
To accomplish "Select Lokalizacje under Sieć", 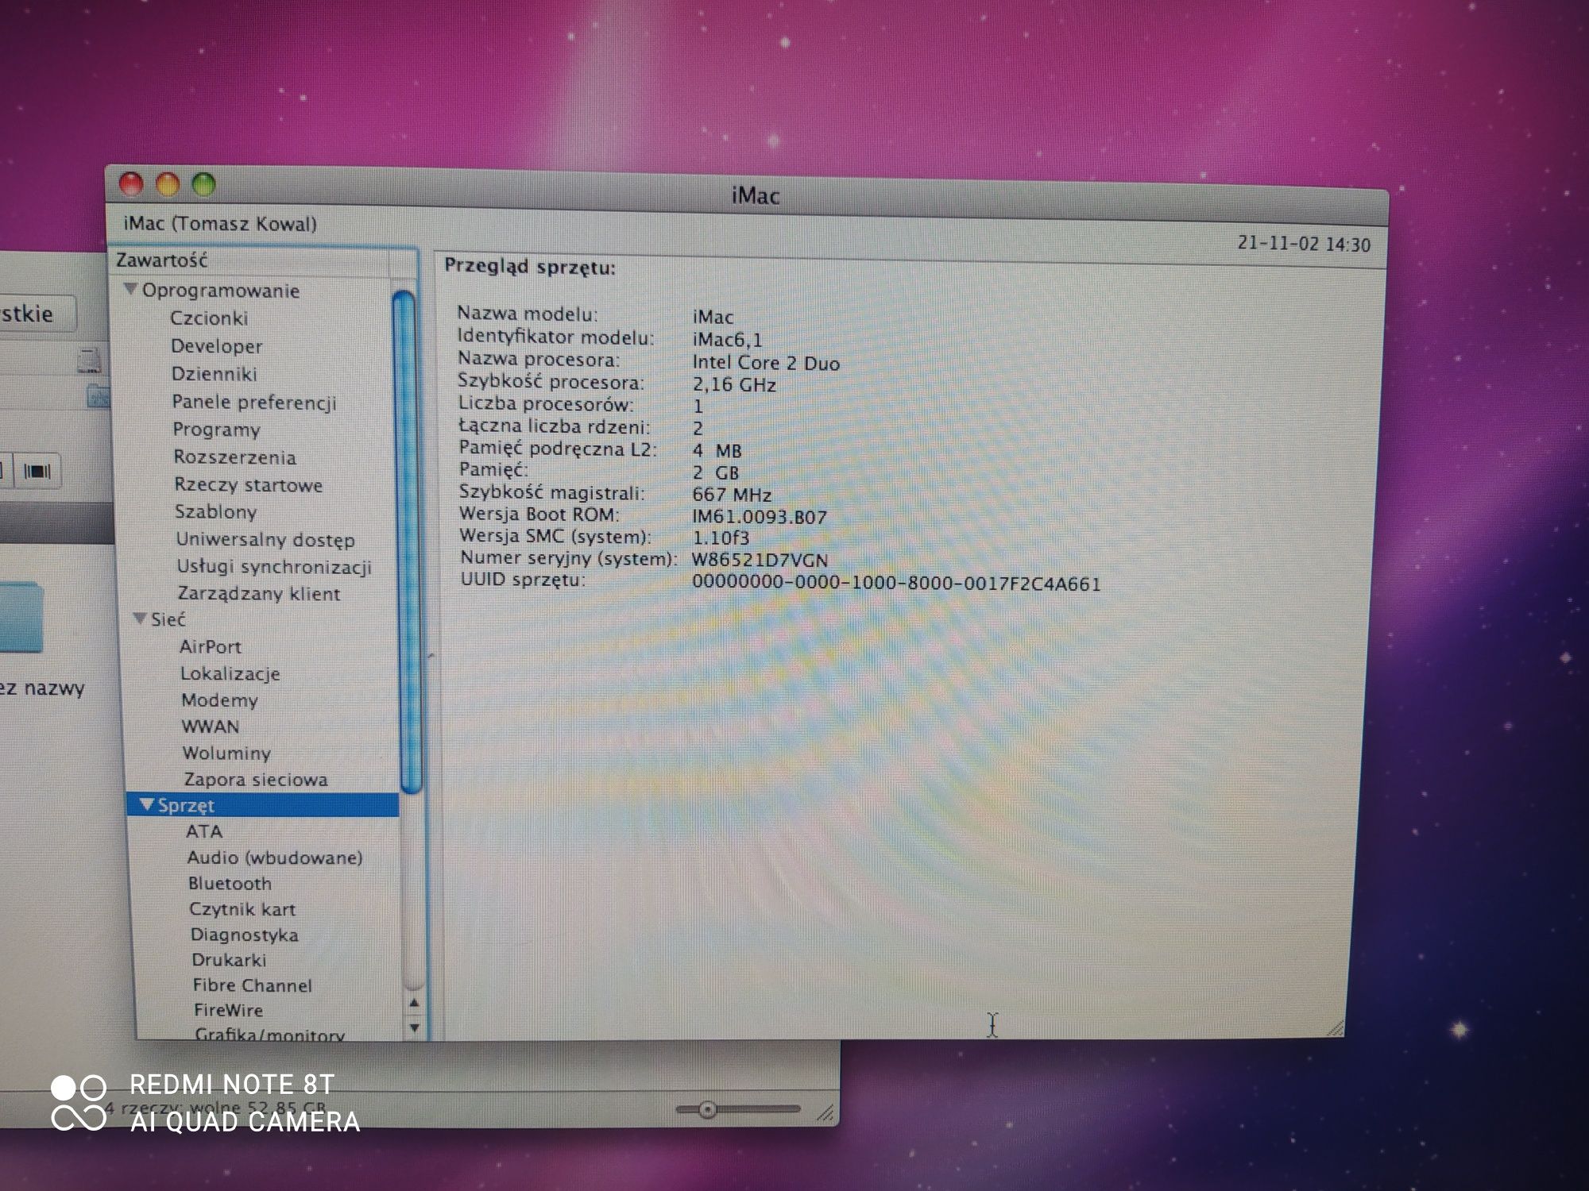I will click(x=230, y=674).
